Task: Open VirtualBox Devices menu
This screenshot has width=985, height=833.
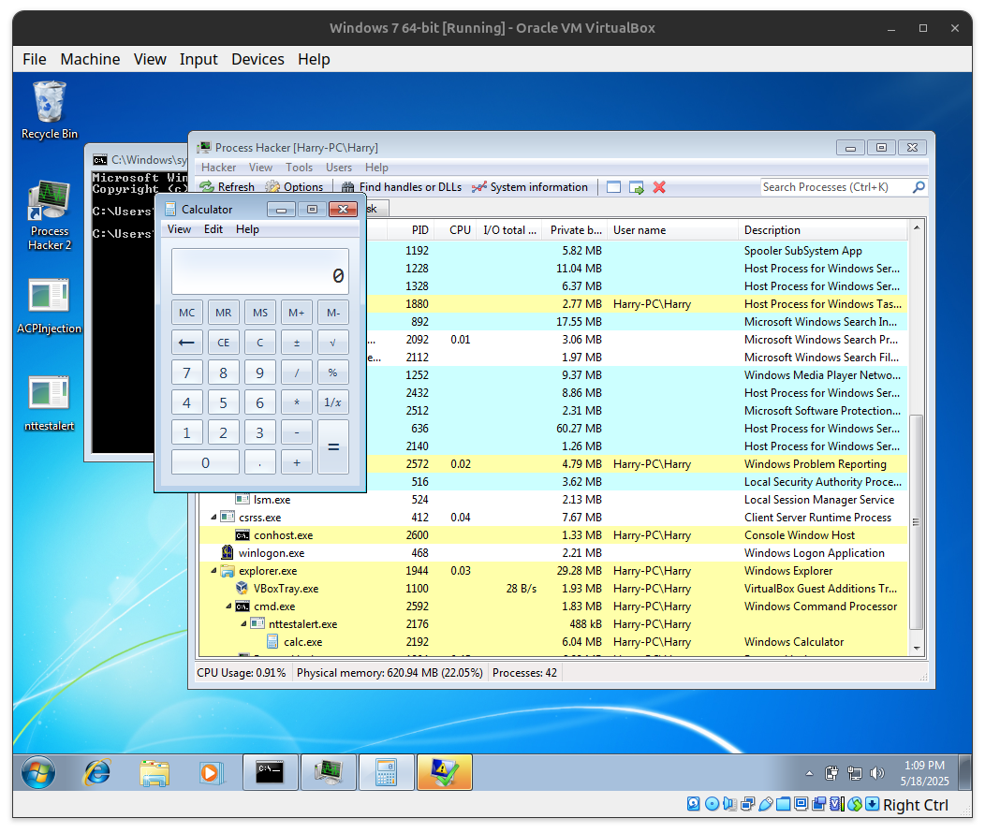Action: 257,59
